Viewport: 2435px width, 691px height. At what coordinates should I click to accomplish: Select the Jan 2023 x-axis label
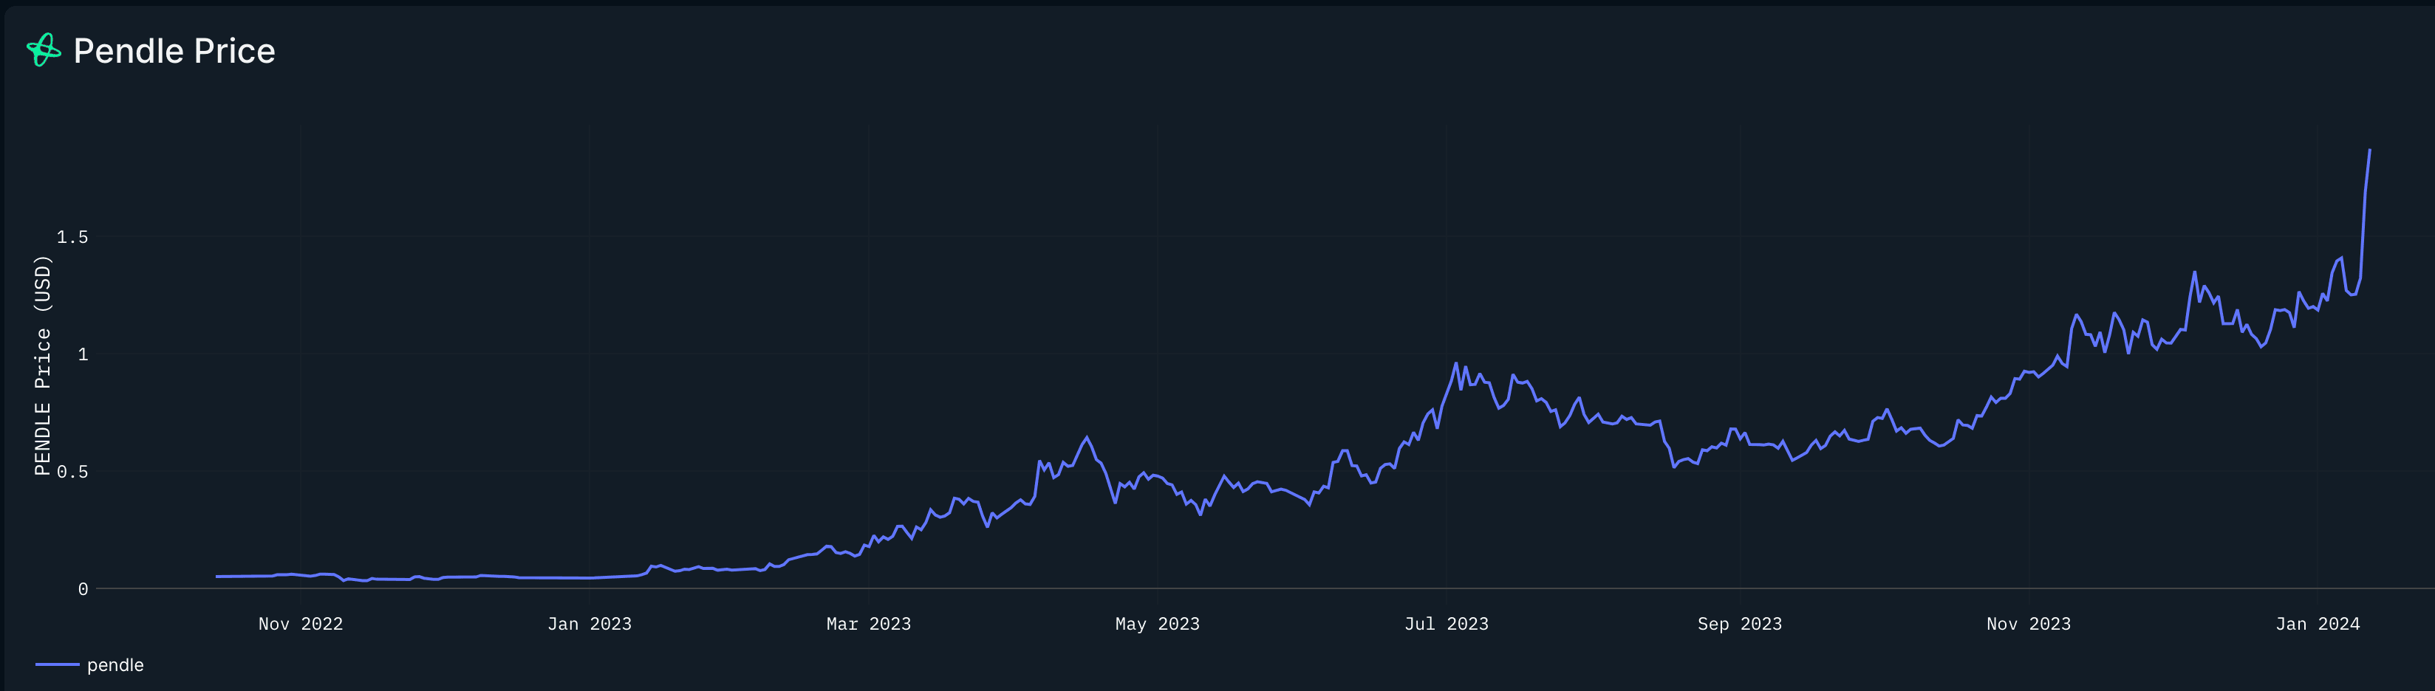coord(589,624)
